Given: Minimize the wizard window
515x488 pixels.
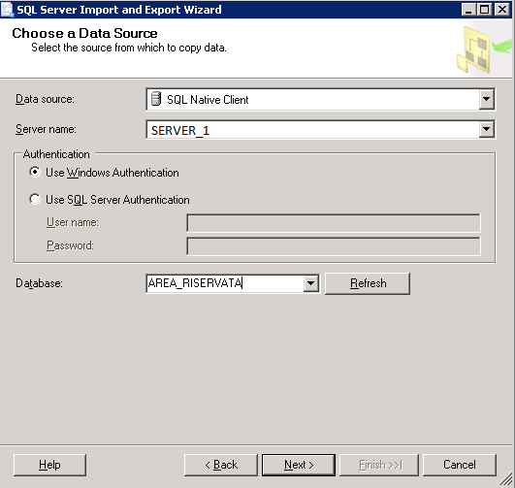Looking at the screenshot, I should [x=468, y=9].
